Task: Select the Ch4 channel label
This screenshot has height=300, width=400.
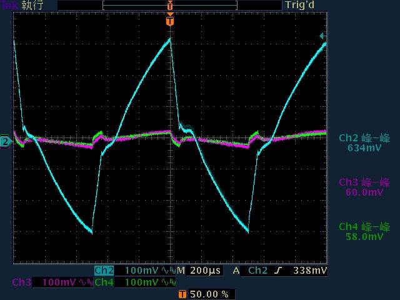Action: [x=104, y=282]
